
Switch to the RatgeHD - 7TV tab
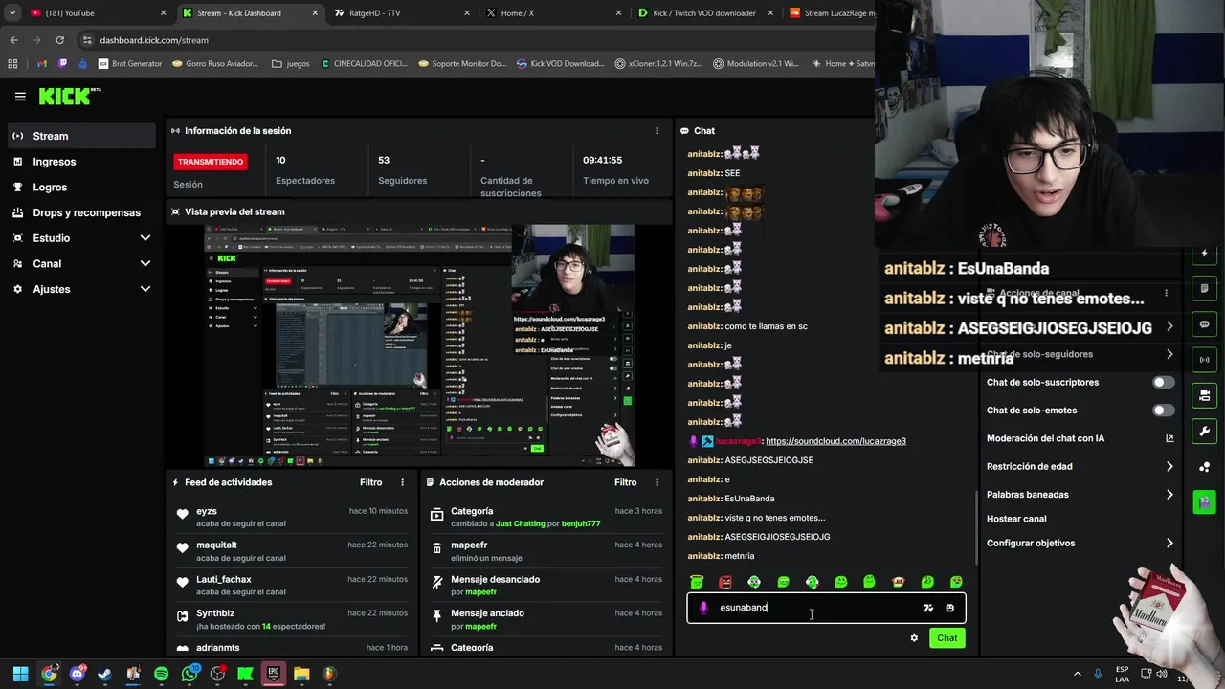[402, 13]
